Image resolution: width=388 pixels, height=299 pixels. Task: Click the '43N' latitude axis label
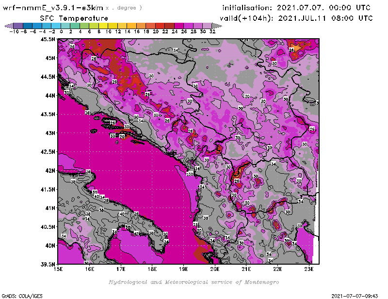pos(50,133)
